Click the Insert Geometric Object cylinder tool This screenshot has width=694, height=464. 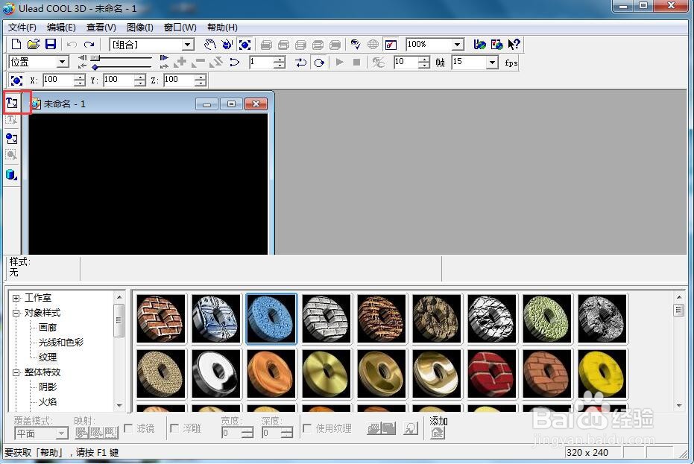(12, 174)
